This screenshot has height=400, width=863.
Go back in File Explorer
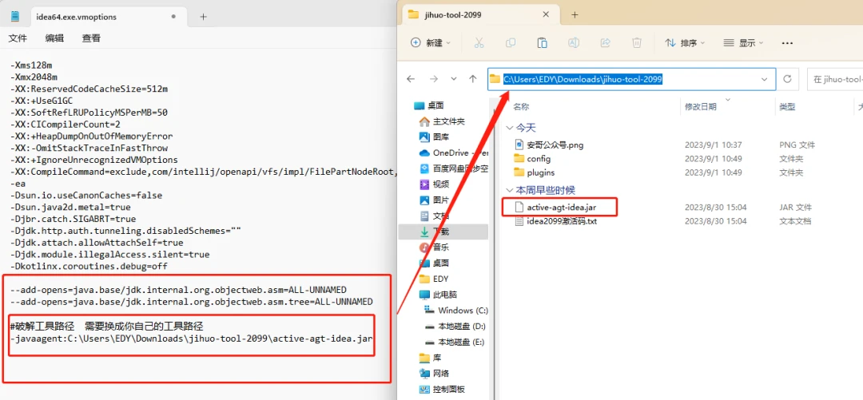411,79
